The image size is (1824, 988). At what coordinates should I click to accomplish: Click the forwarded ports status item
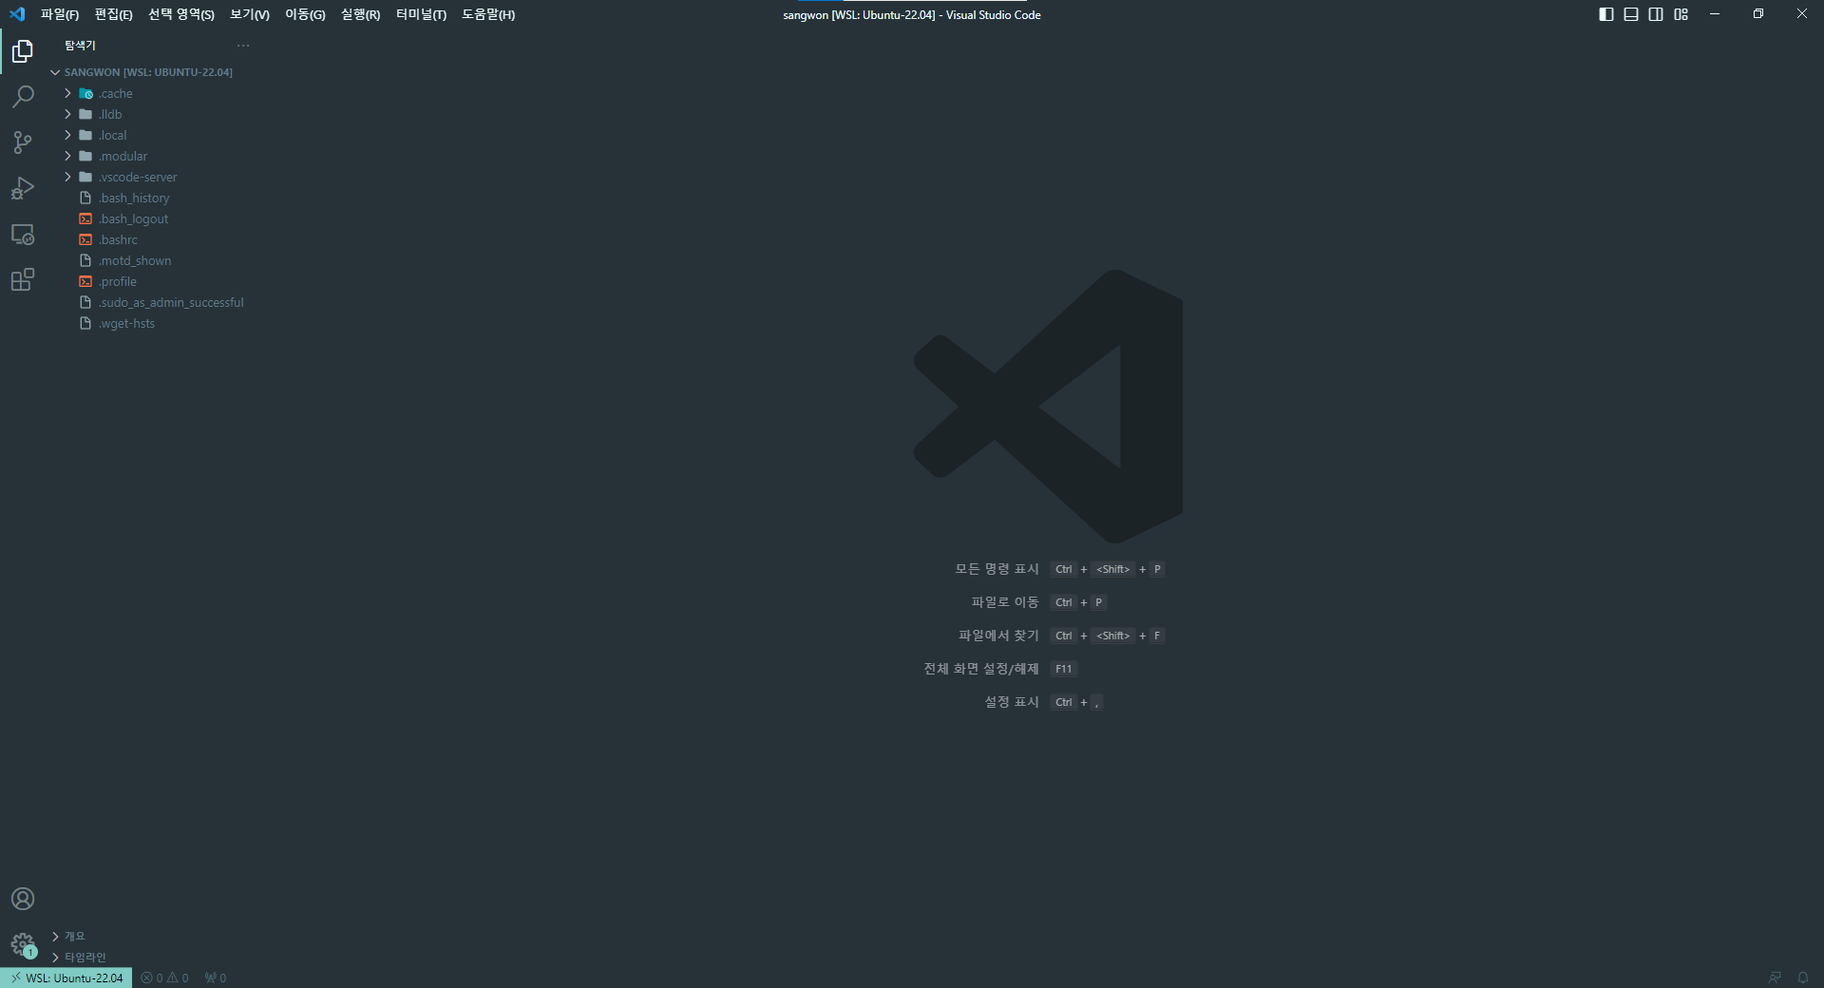216,978
